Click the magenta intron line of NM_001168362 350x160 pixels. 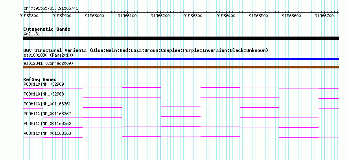point(181,116)
